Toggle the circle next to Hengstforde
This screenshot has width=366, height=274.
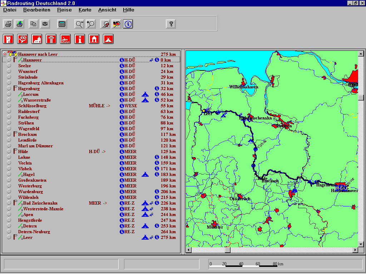click(9, 220)
